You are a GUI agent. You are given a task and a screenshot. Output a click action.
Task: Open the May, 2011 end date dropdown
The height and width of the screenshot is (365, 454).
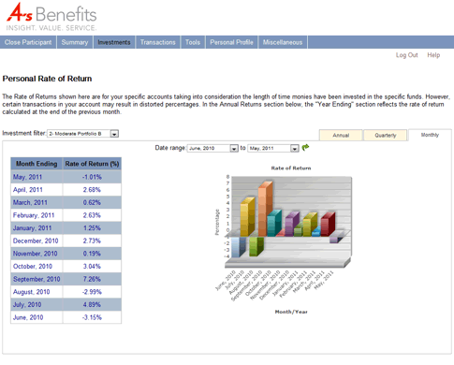[273, 149]
